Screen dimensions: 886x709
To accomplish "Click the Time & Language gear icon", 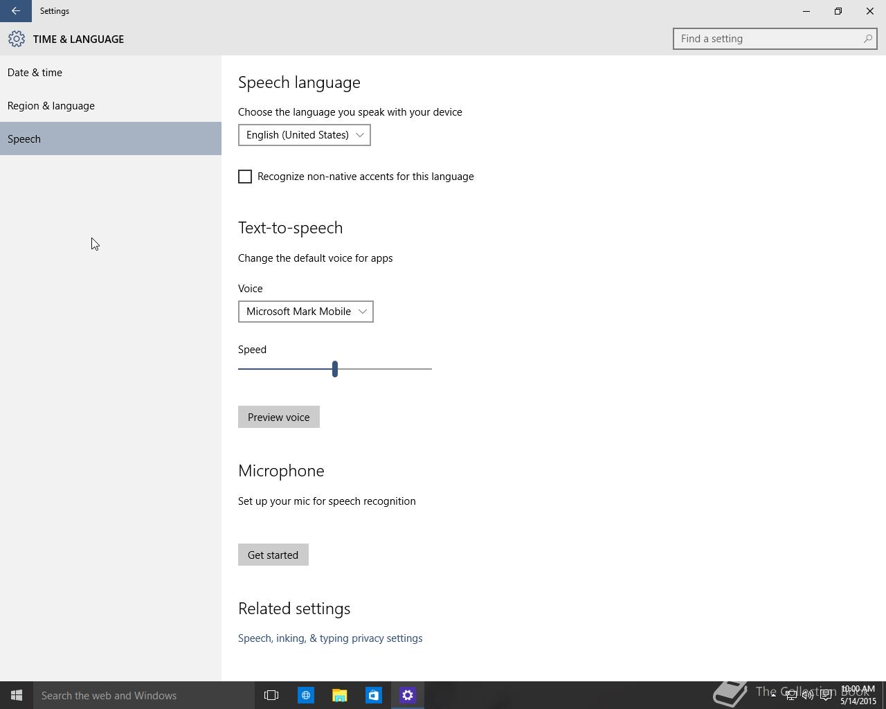I will (x=17, y=39).
